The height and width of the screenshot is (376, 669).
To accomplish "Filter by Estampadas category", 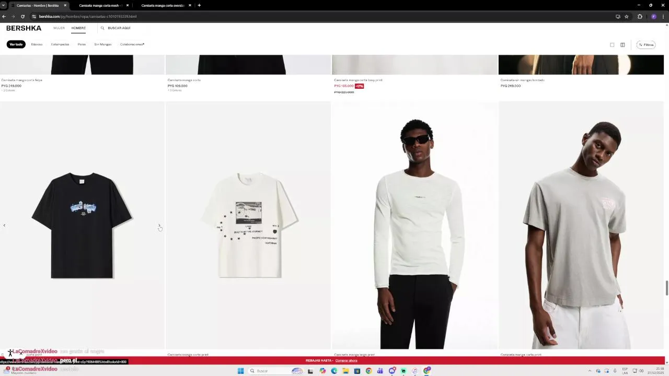I will (60, 44).
